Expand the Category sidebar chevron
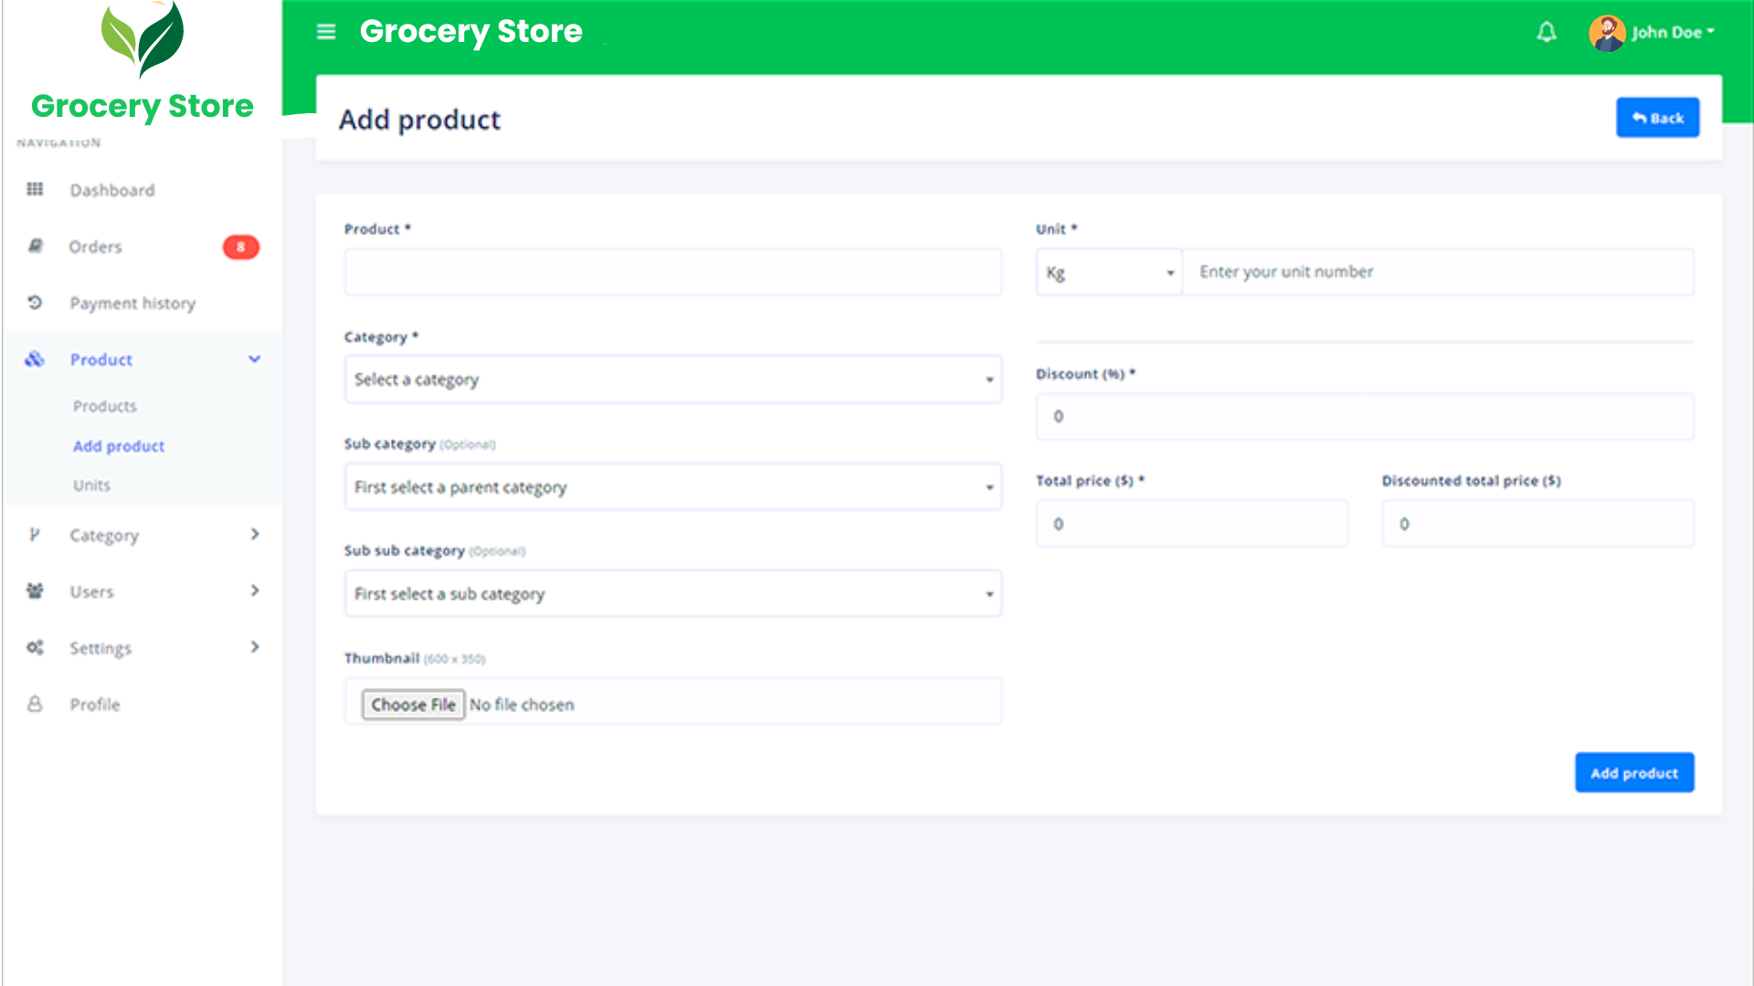The image size is (1754, 986). tap(255, 534)
